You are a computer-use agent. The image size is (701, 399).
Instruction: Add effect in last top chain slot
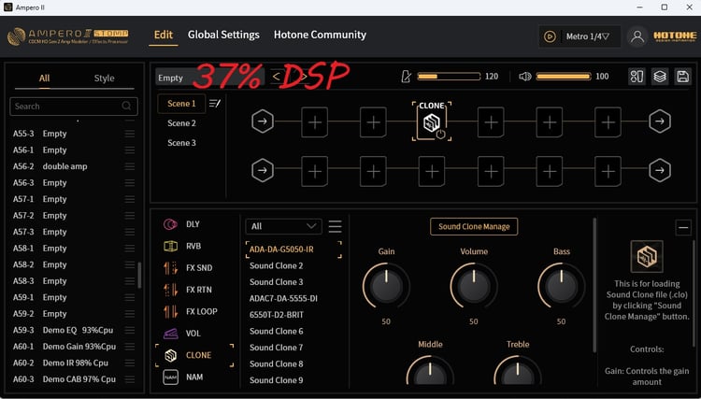pyautogui.click(x=608, y=122)
